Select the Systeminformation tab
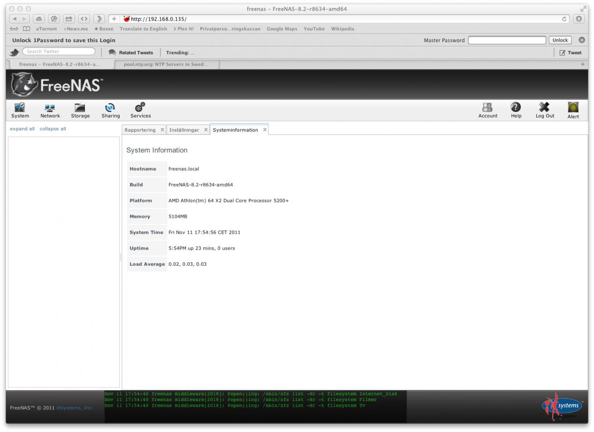Viewport: 594px width, 432px height. tap(235, 130)
